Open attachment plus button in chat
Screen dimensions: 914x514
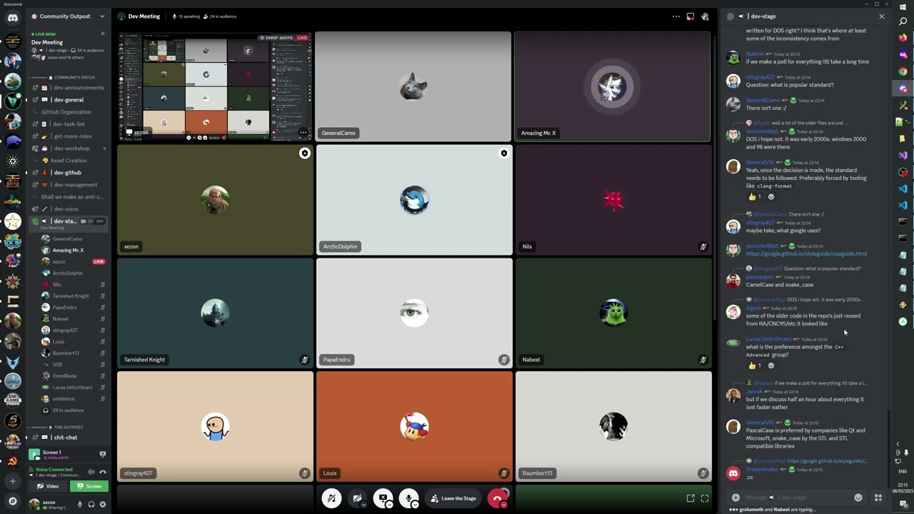735,498
